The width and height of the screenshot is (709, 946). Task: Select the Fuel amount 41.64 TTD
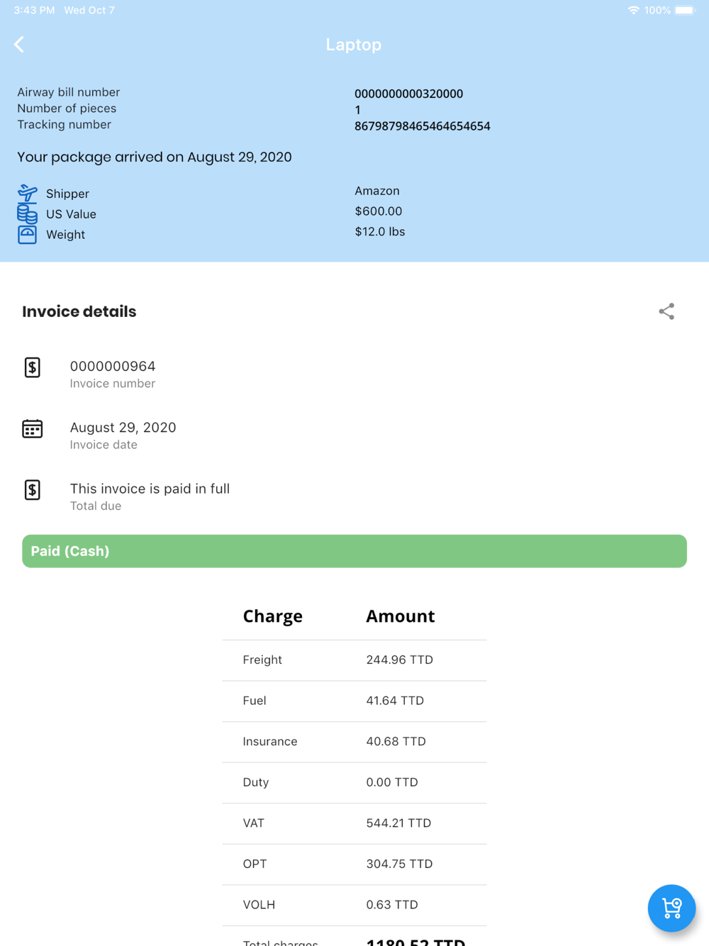coord(395,701)
